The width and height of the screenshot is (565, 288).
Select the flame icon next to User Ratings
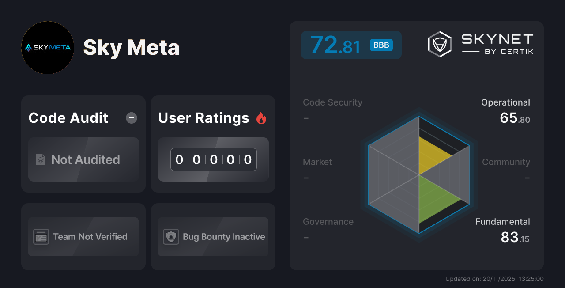click(x=261, y=117)
